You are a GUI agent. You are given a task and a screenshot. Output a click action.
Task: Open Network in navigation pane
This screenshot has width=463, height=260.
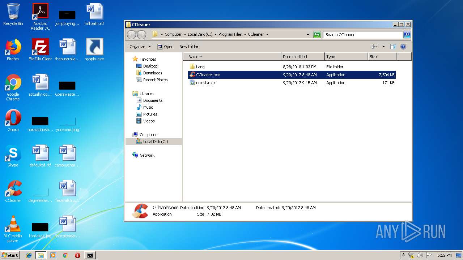coord(147,155)
